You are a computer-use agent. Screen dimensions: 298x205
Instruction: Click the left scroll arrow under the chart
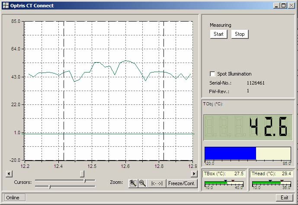(9, 173)
